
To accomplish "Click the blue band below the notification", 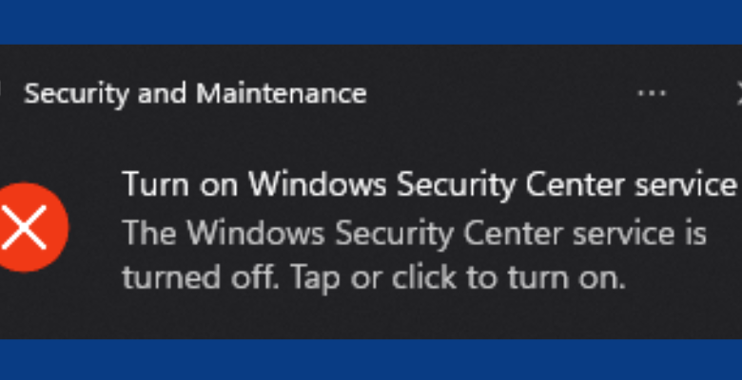I will (x=371, y=359).
